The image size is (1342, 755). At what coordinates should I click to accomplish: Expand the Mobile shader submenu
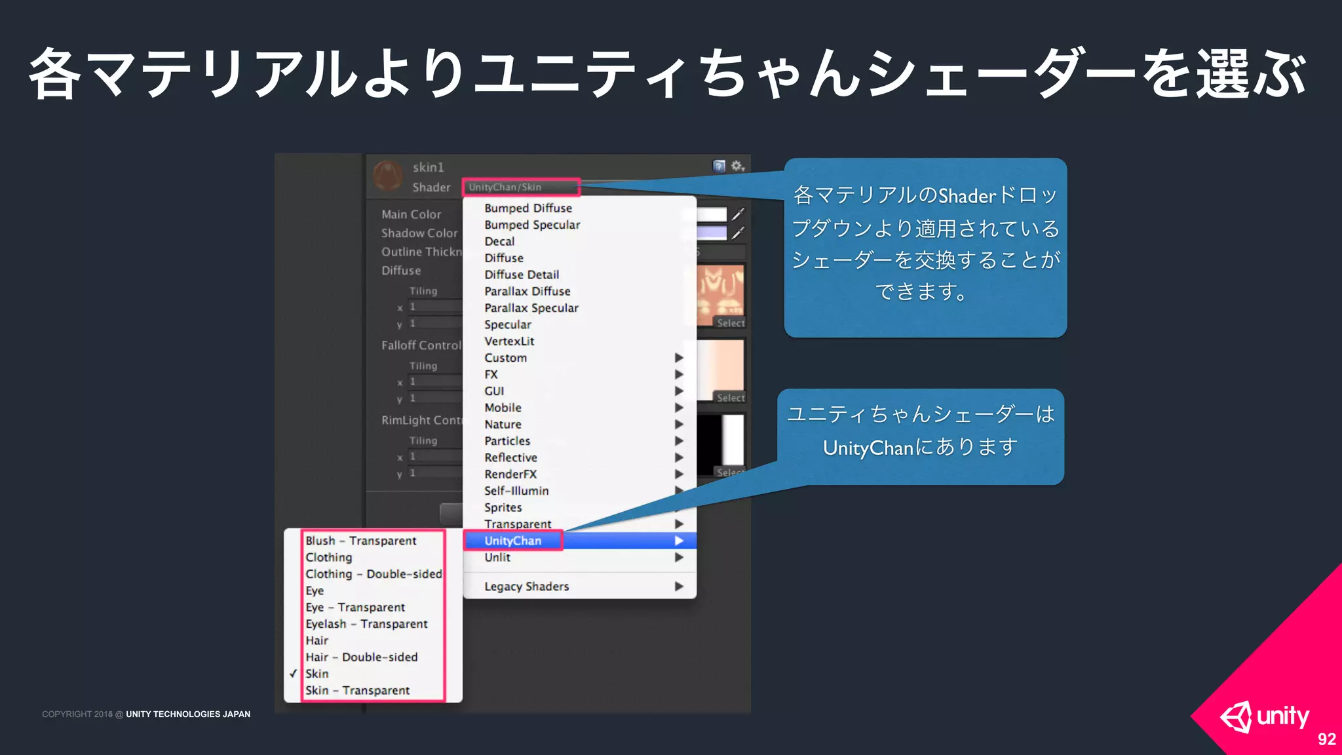(580, 408)
